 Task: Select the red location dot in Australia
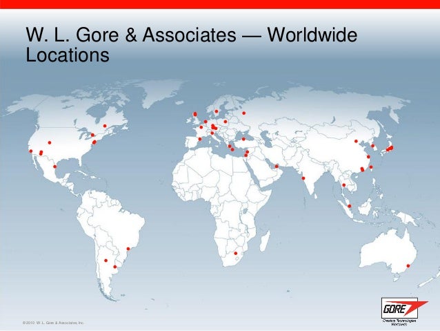(x=408, y=266)
